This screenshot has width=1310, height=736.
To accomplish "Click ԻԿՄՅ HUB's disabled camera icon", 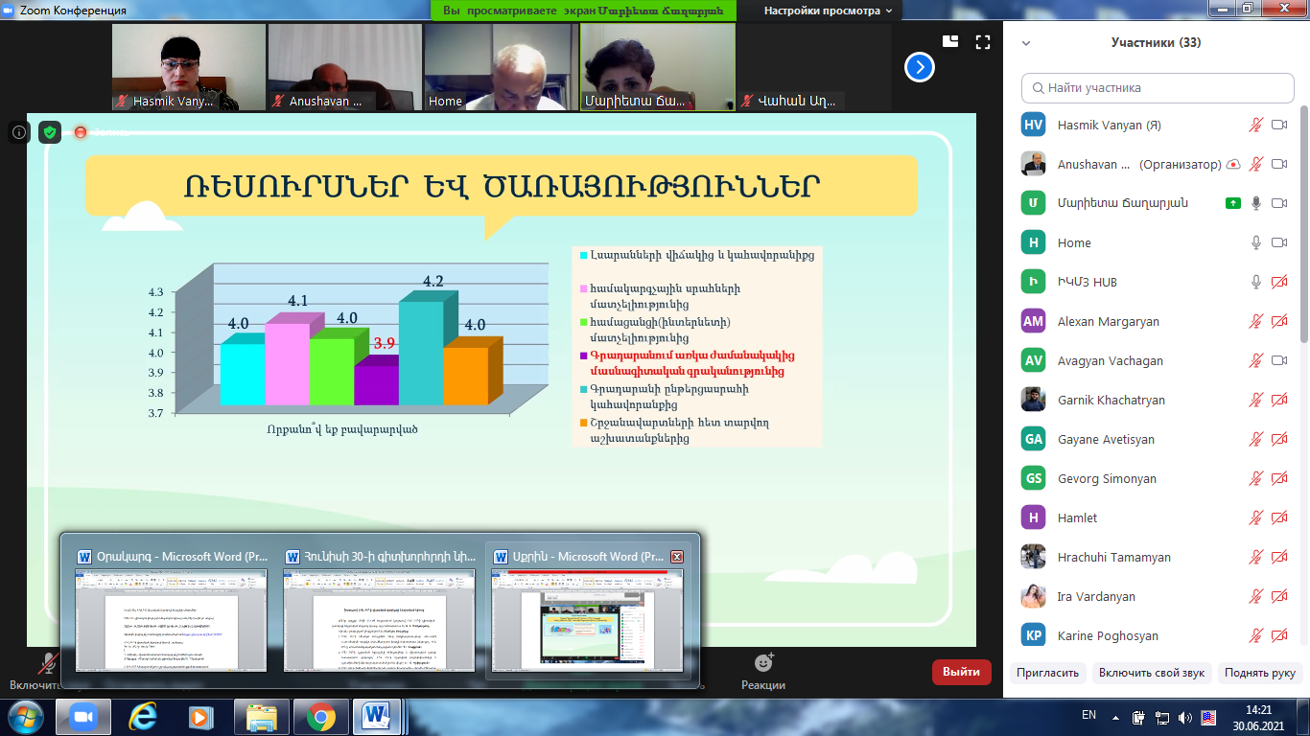I will pos(1278,282).
